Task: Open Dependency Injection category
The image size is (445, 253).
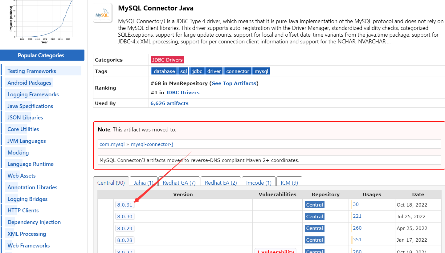Action: point(34,222)
